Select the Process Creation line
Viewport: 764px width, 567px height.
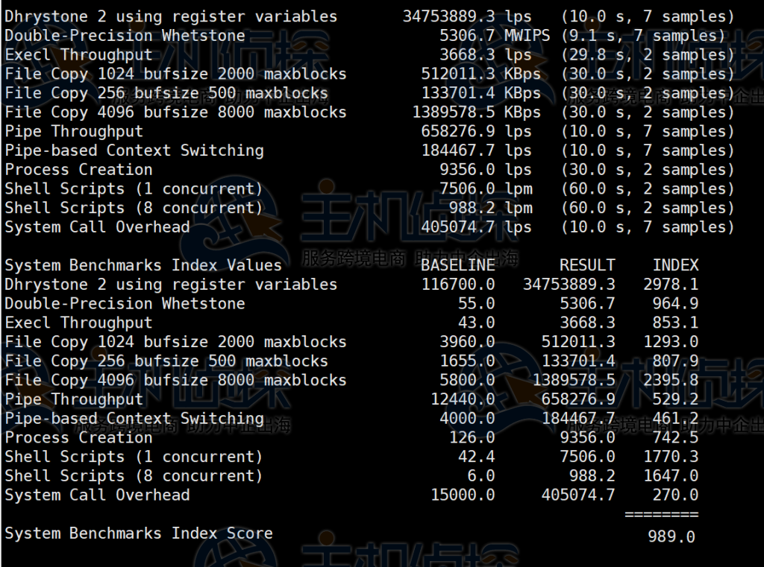[x=77, y=169]
